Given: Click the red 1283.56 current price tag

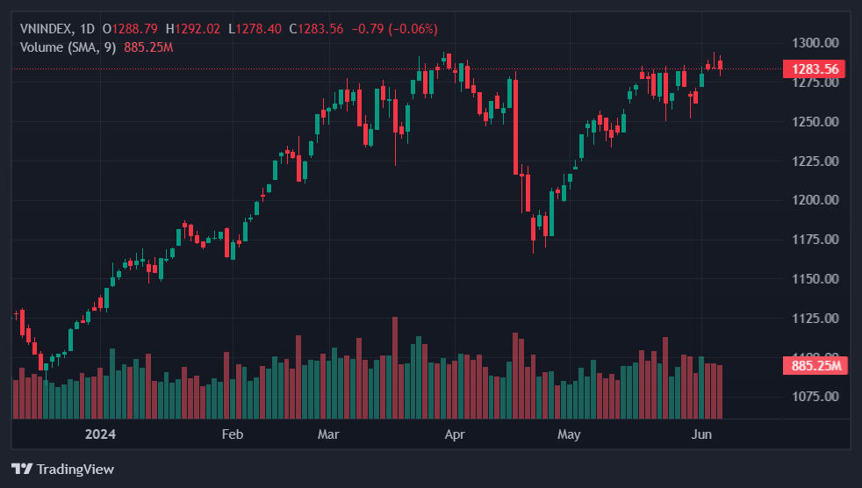Looking at the screenshot, I should pos(815,69).
